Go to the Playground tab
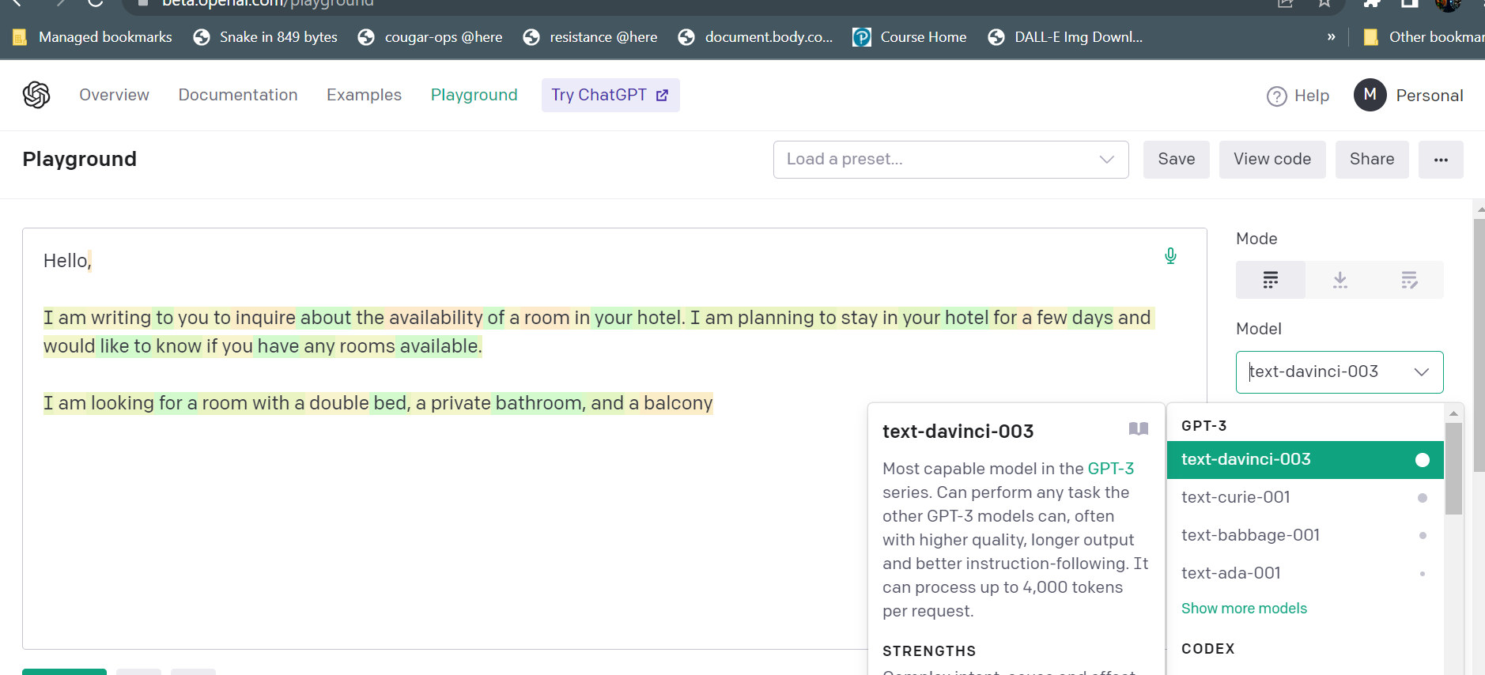This screenshot has width=1485, height=675. coord(474,95)
